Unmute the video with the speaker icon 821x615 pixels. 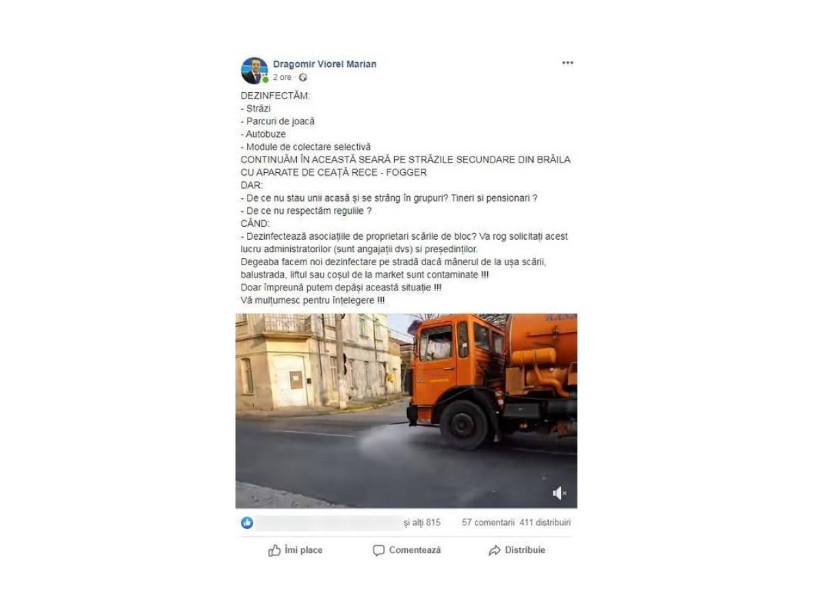click(560, 493)
